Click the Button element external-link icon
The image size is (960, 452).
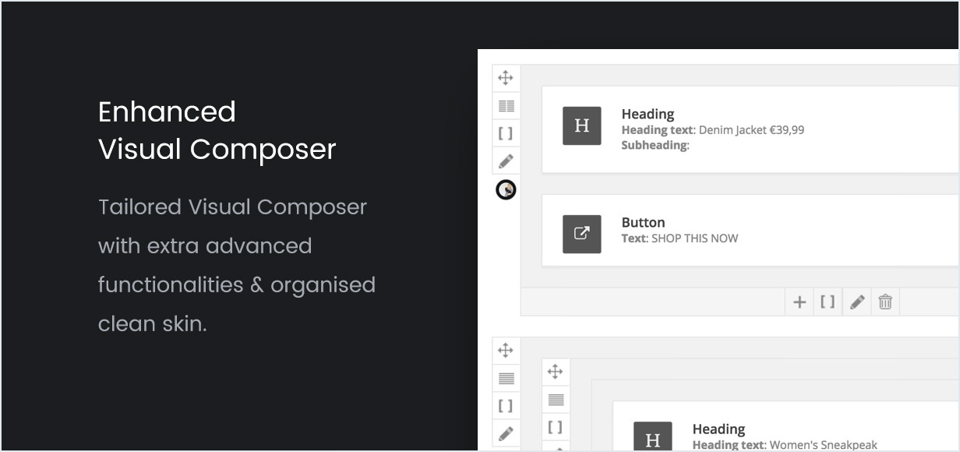tap(581, 234)
